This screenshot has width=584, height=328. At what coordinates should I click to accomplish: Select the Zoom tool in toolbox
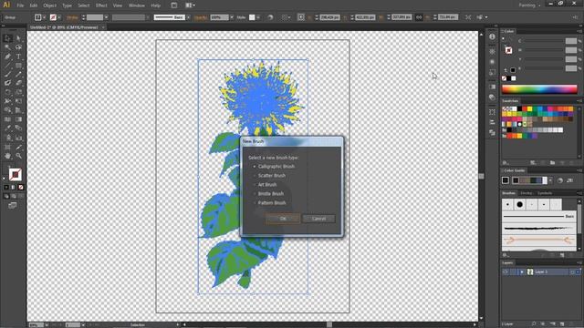(x=18, y=156)
